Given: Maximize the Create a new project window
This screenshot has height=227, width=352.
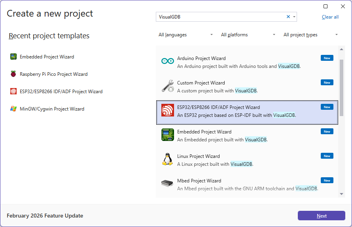Looking at the screenshot, I should [326, 6].
